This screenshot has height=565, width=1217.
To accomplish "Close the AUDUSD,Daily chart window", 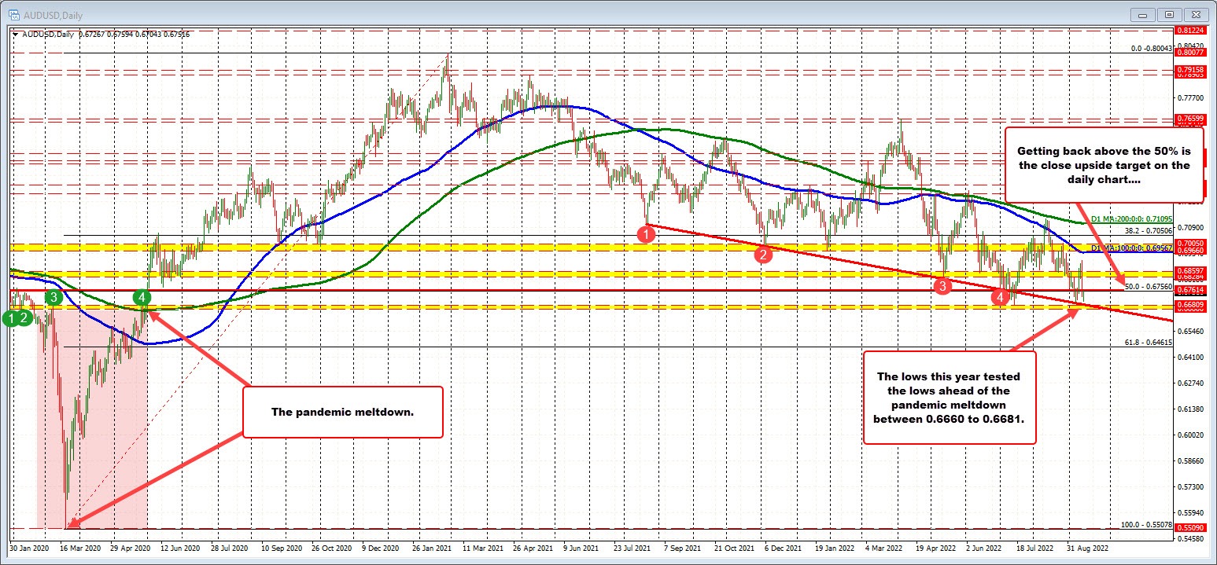I will point(1196,14).
